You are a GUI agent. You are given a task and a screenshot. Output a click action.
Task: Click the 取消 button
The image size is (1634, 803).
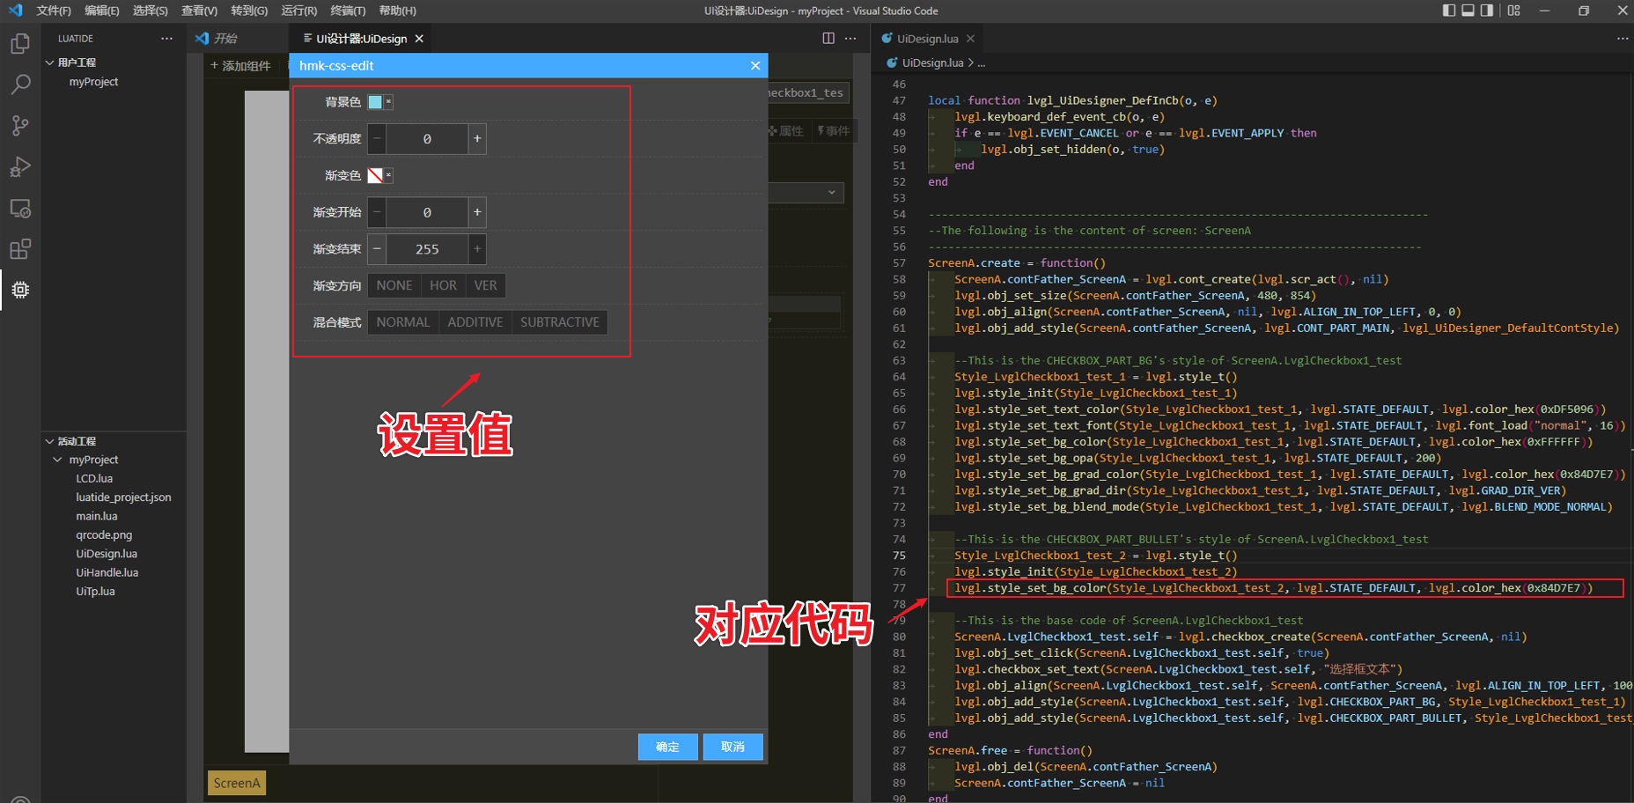coord(732,747)
